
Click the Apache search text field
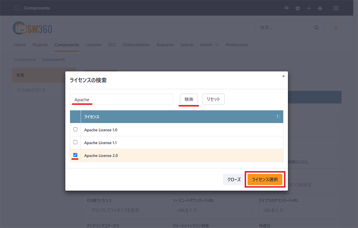122,99
